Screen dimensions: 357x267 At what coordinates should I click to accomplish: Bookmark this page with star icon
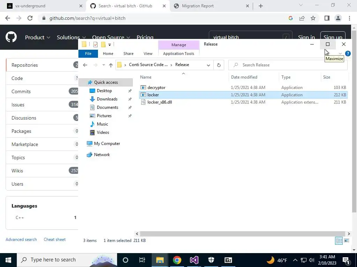pos(313,18)
